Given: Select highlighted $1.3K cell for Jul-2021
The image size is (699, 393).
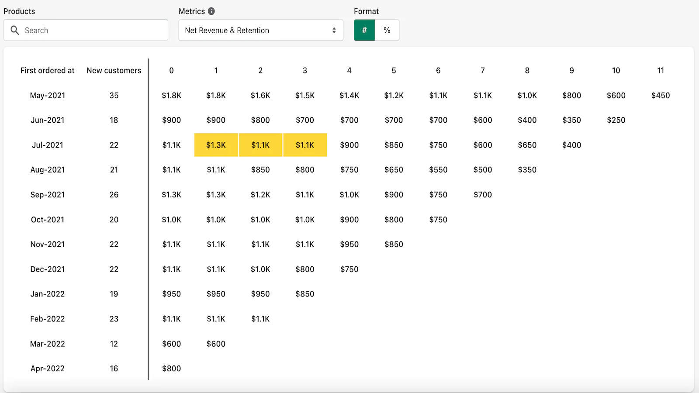Looking at the screenshot, I should [216, 145].
